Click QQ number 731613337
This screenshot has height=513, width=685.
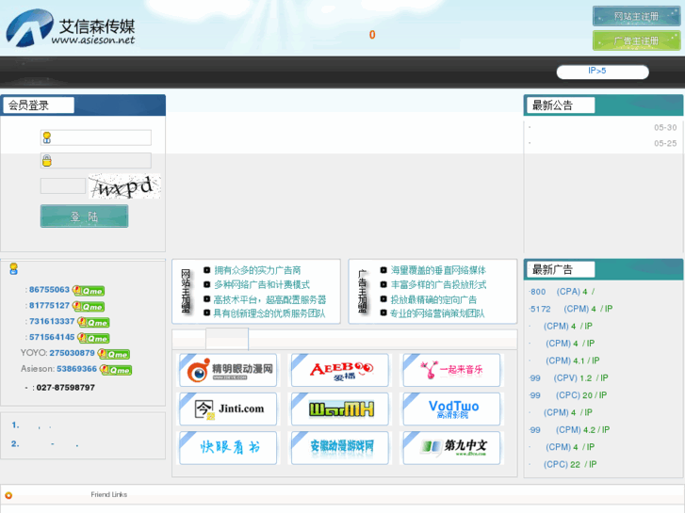click(52, 321)
